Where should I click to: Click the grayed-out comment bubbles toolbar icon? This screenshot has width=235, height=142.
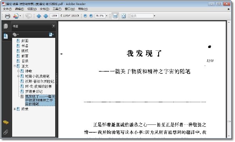click(x=28, y=16)
